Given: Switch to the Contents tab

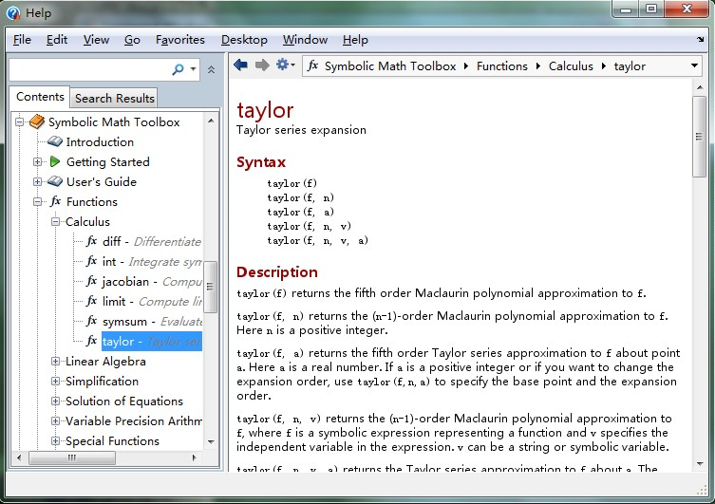Looking at the screenshot, I should pyautogui.click(x=40, y=97).
